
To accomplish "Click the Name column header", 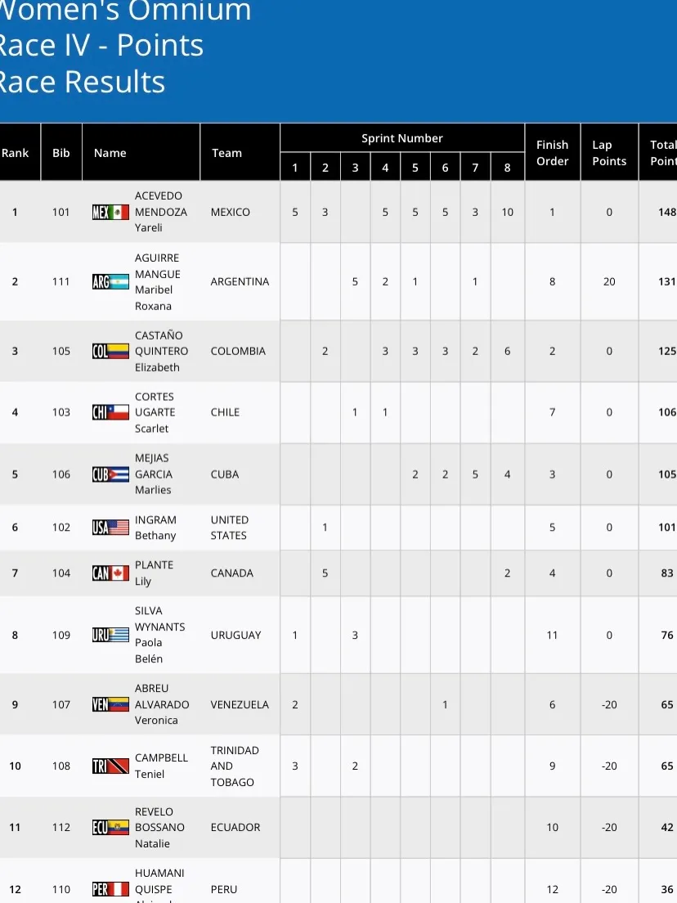I will click(110, 153).
